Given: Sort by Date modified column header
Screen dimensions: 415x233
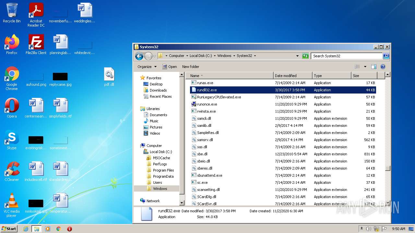Looking at the screenshot, I should click(x=293, y=76).
